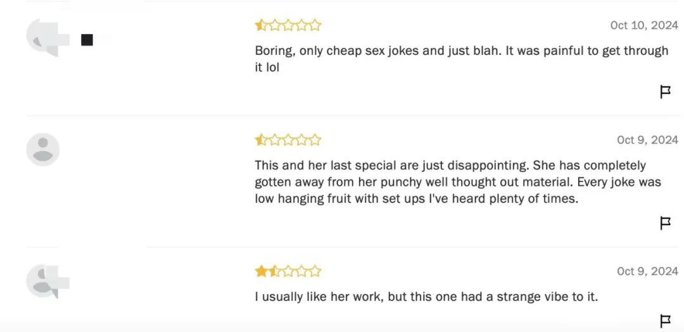Click the Oct 10, 2024 date
The width and height of the screenshot is (684, 332).
tap(644, 25)
